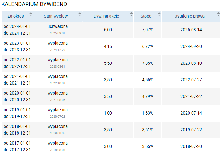
Task: Click payout date 2023-08-31
Action: pyautogui.click(x=57, y=66)
